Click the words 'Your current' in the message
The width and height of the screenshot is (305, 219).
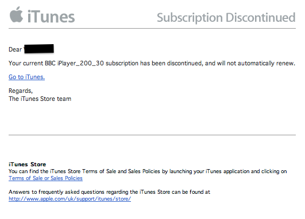pos(26,63)
